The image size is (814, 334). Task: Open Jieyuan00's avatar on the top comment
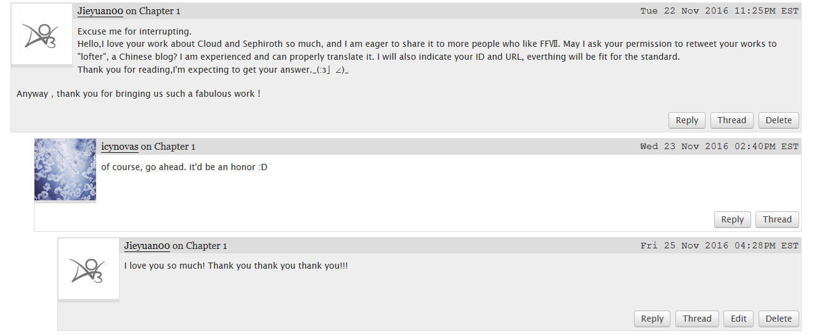click(42, 34)
